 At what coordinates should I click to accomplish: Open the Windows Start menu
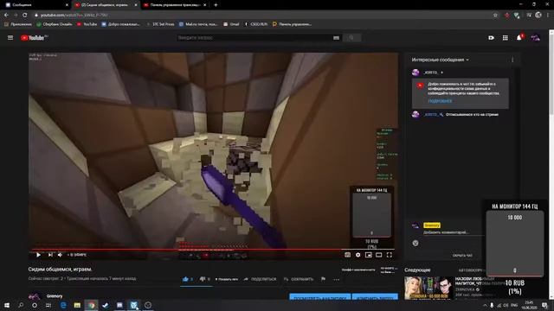tap(6, 305)
